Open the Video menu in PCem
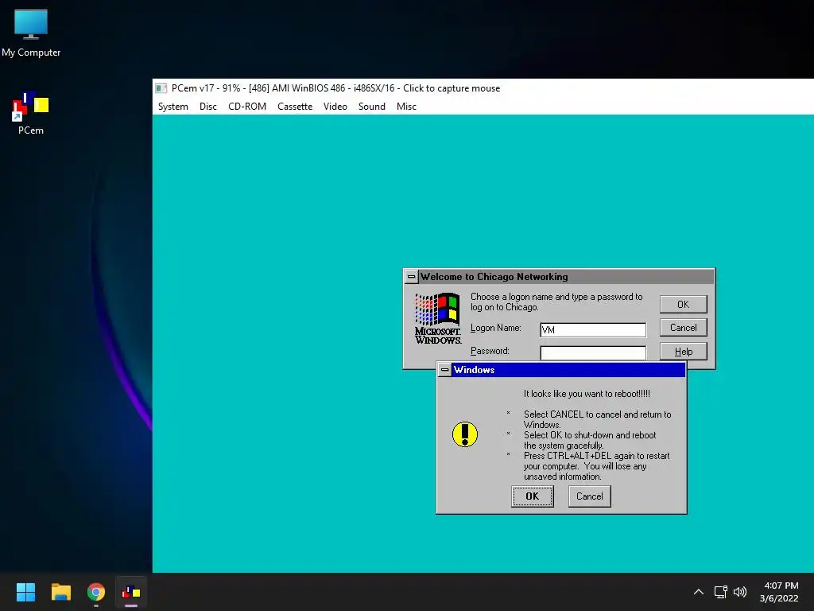 [x=335, y=107]
